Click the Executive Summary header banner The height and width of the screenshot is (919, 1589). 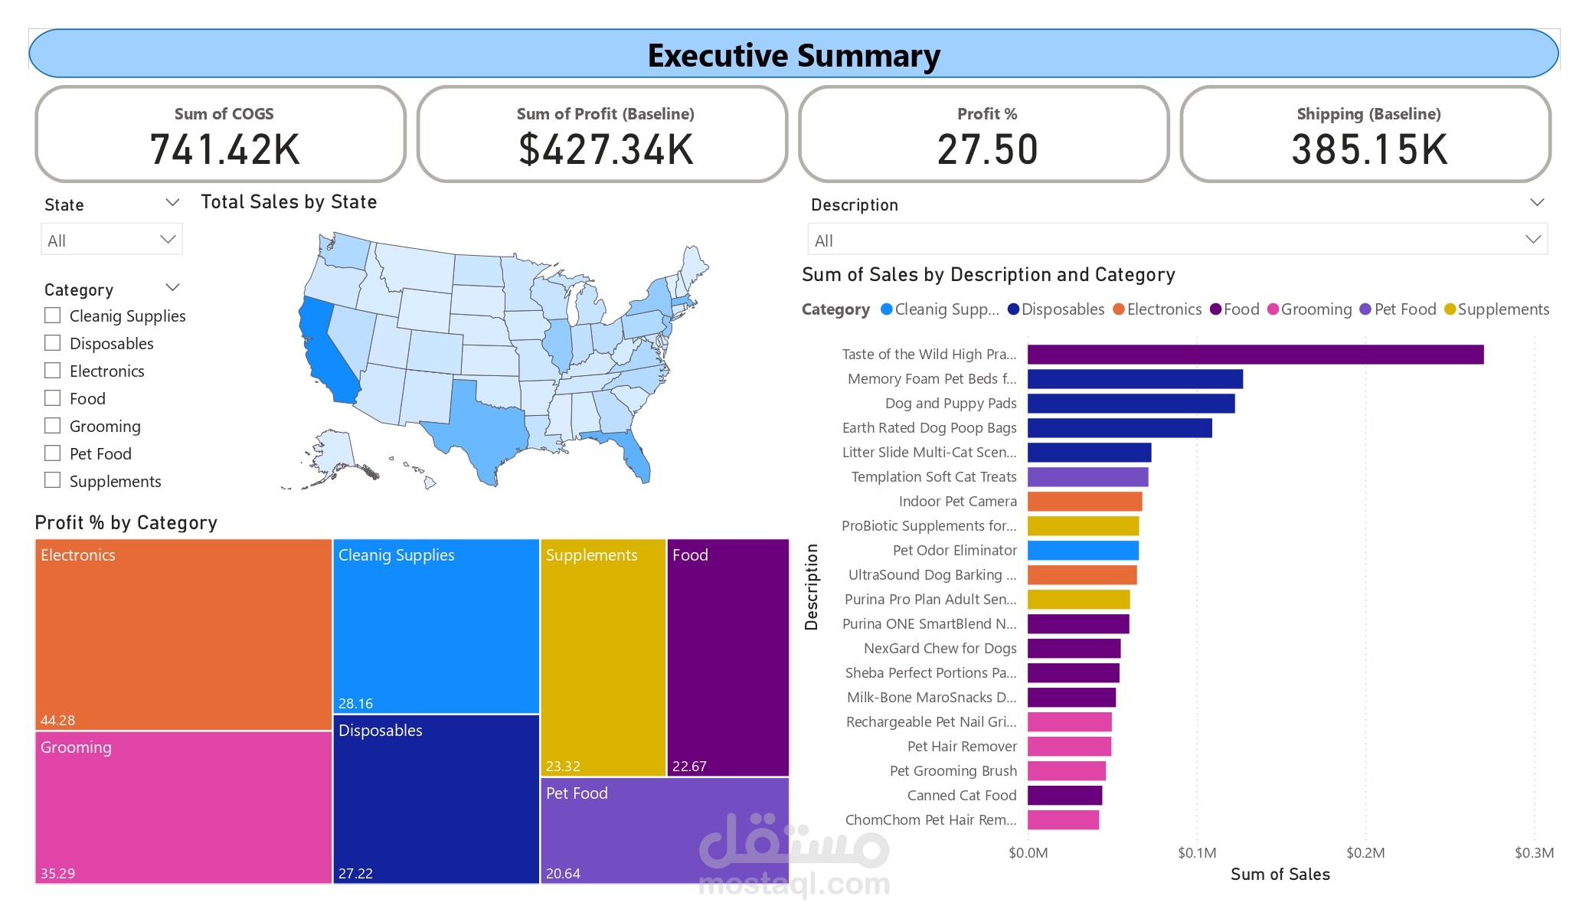pyautogui.click(x=794, y=54)
